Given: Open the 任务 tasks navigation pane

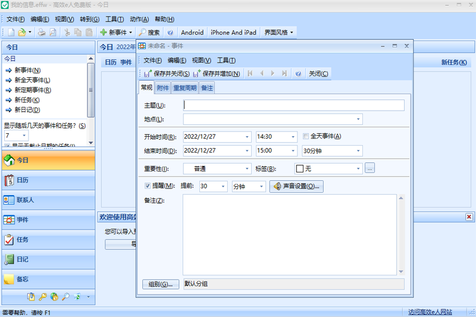Looking at the screenshot, I should tap(49, 240).
